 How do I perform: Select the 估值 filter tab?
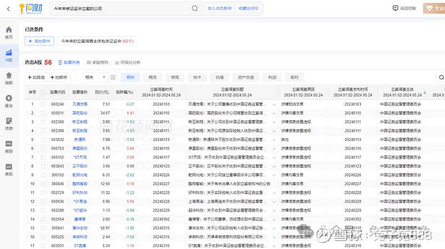(x=220, y=77)
